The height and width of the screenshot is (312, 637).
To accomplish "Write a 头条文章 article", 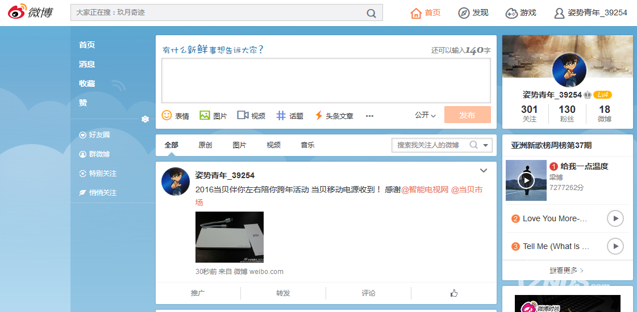I will 334,116.
